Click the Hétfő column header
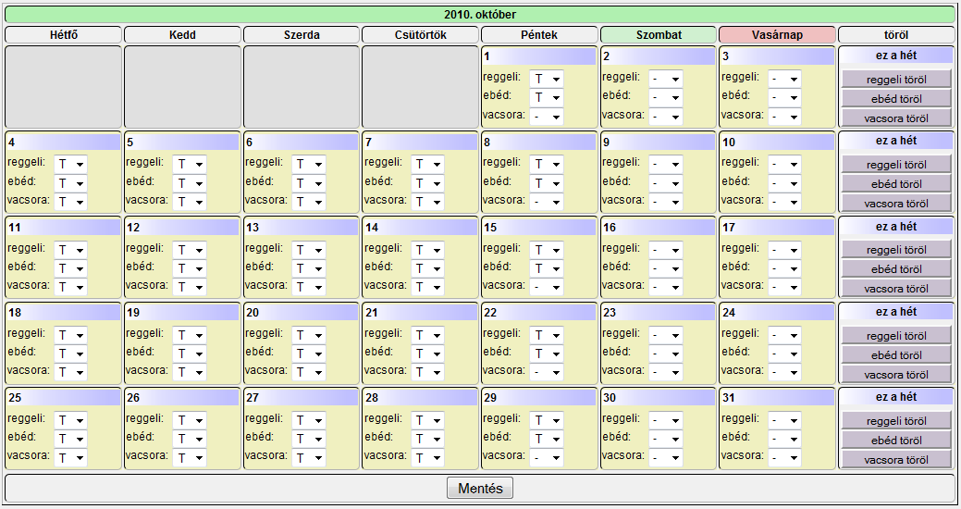This screenshot has width=961, height=509. (x=63, y=35)
